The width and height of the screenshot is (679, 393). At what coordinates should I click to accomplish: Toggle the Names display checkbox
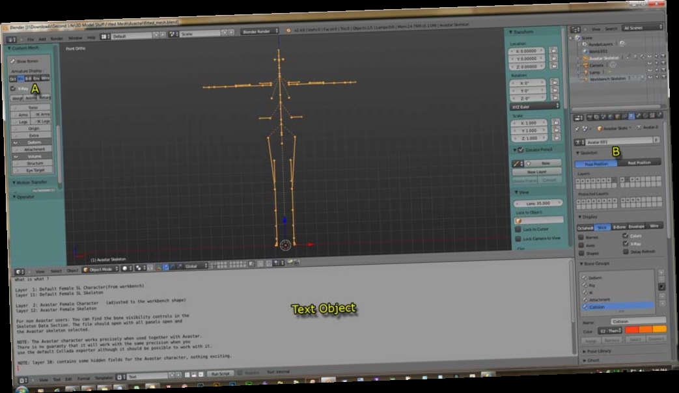tap(581, 237)
